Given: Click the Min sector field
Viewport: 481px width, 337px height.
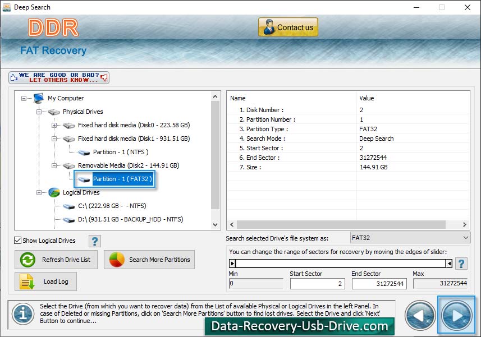Looking at the screenshot, I should (256, 283).
